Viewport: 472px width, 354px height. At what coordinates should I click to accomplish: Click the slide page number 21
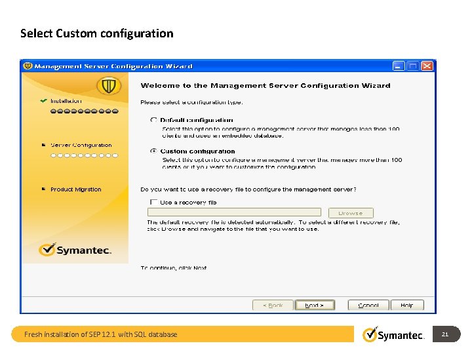(x=445, y=334)
